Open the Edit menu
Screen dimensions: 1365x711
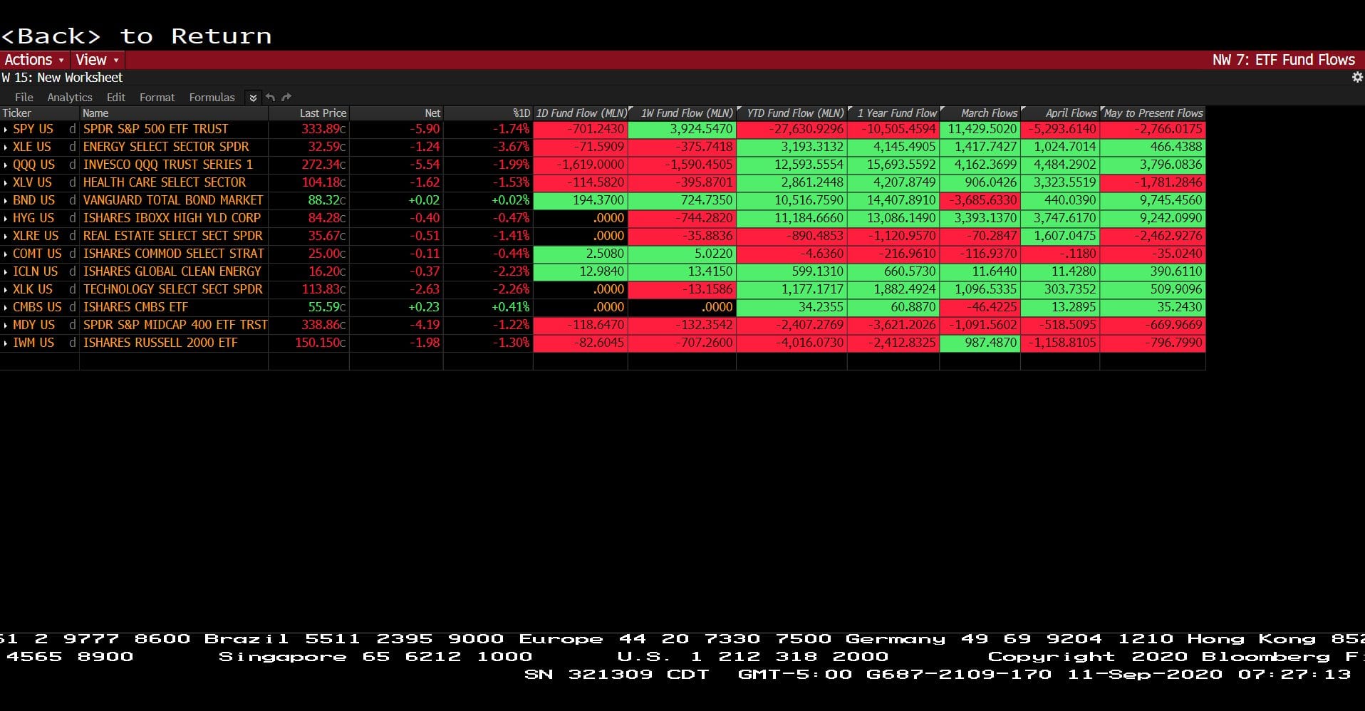click(116, 97)
